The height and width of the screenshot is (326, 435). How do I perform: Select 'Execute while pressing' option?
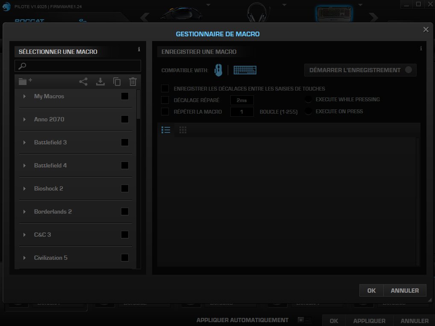308,99
